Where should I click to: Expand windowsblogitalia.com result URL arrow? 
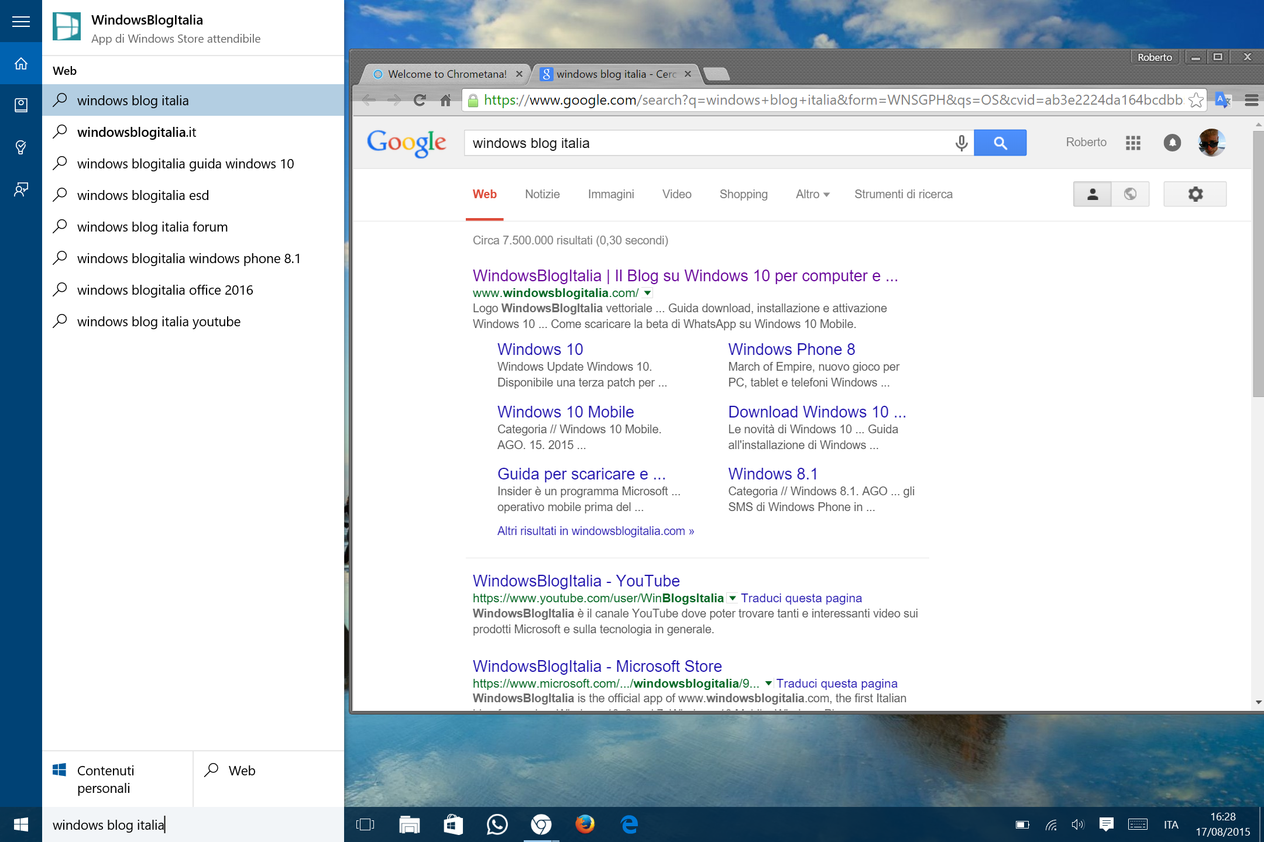pos(647,293)
